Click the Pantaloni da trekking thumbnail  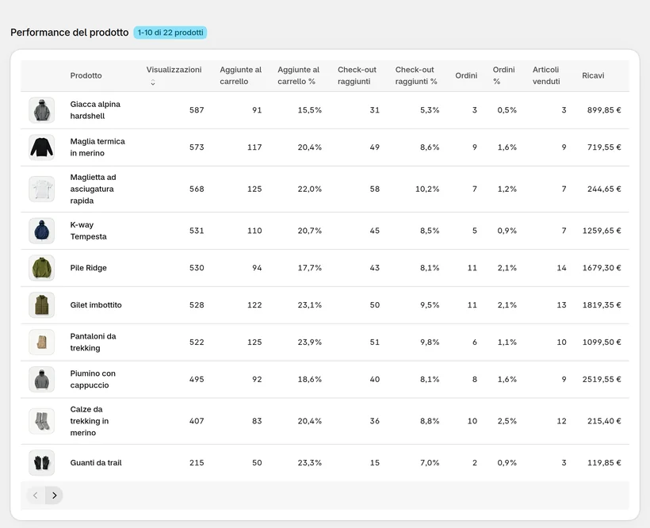(41, 342)
